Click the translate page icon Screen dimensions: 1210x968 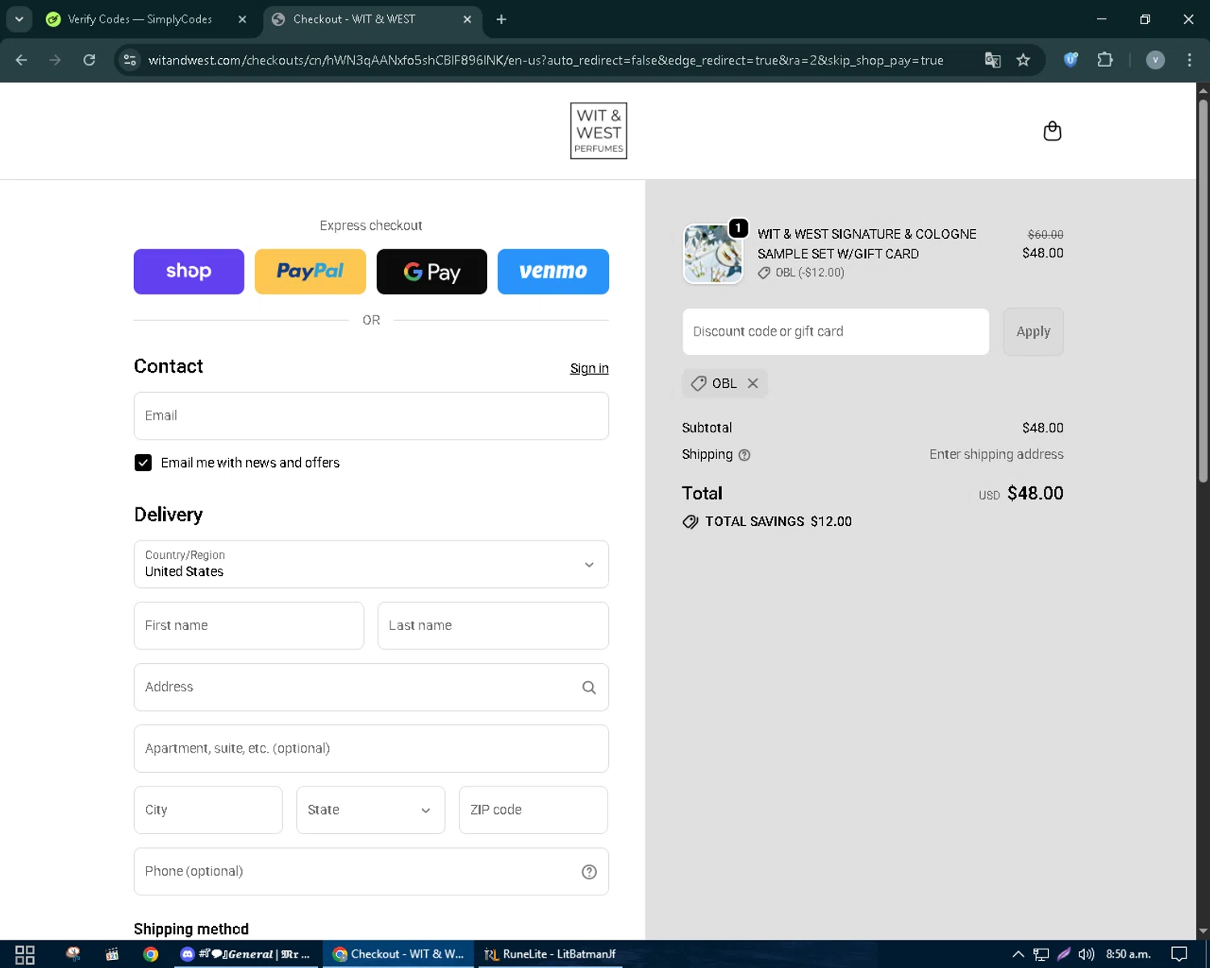993,60
